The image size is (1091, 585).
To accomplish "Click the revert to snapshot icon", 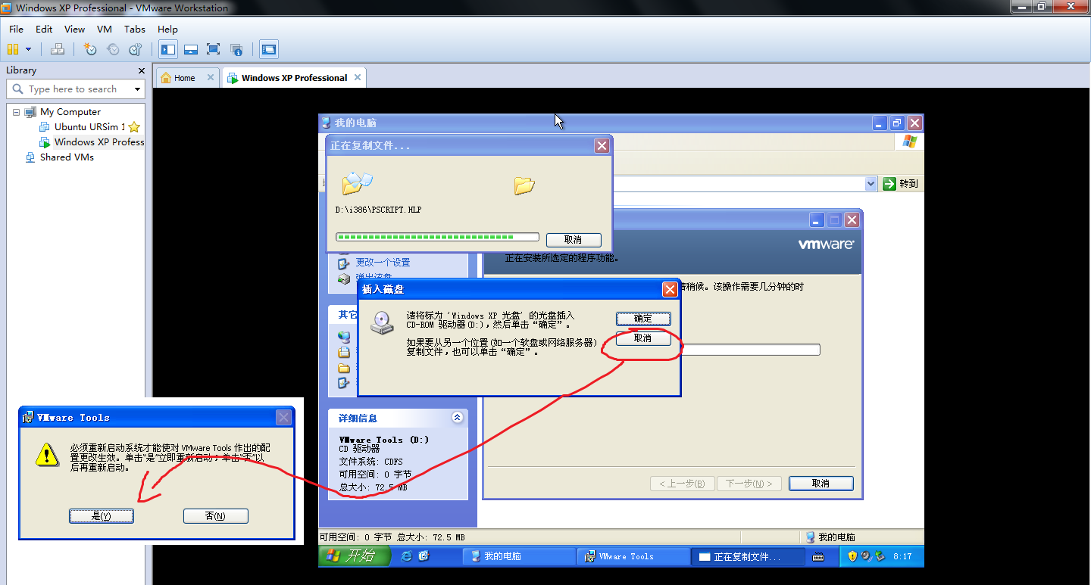I will coord(113,49).
